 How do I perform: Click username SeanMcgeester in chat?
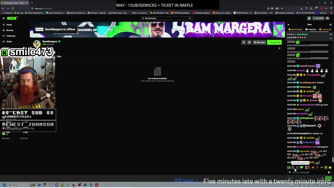click(x=308, y=83)
